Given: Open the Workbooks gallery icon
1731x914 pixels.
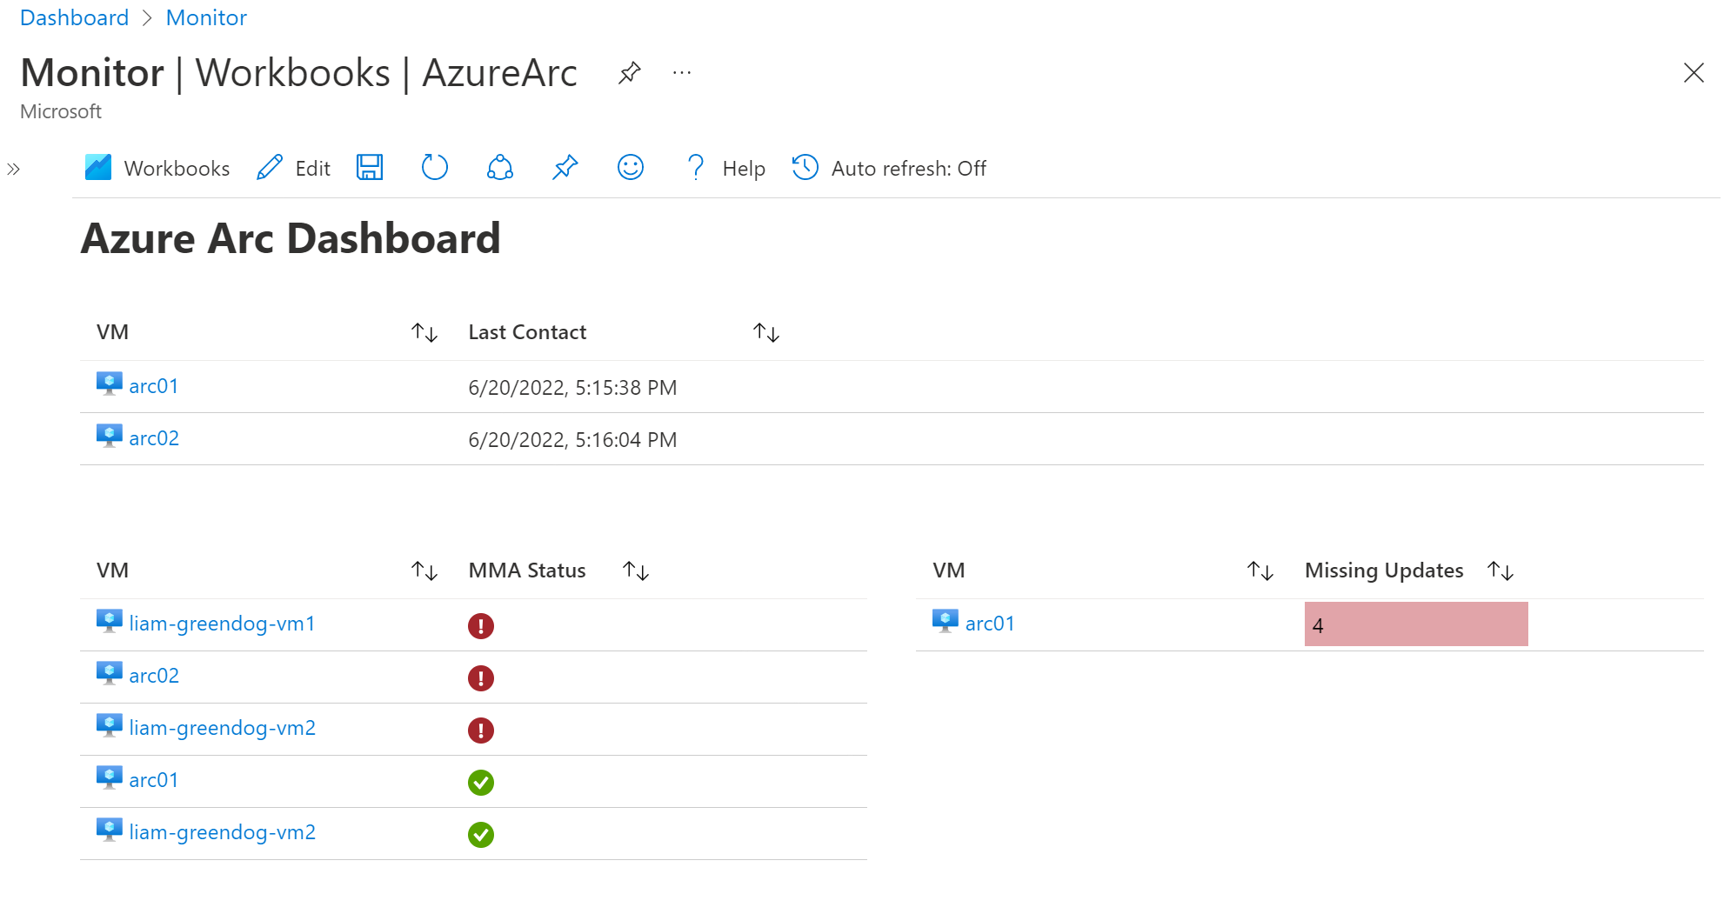Looking at the screenshot, I should click(x=98, y=167).
